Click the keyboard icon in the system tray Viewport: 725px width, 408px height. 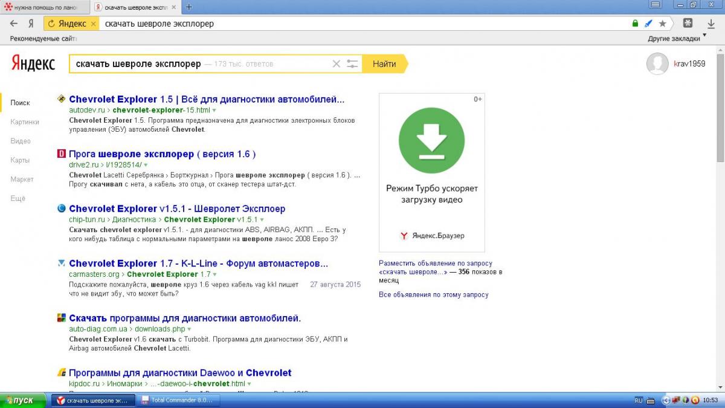coord(650,400)
